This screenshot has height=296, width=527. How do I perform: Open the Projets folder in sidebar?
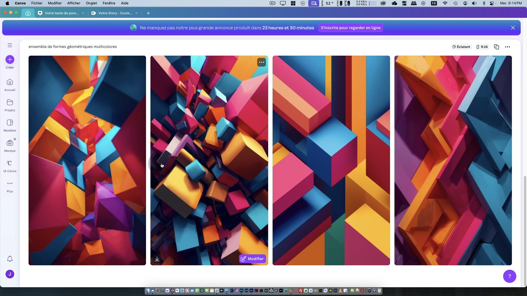(x=10, y=103)
